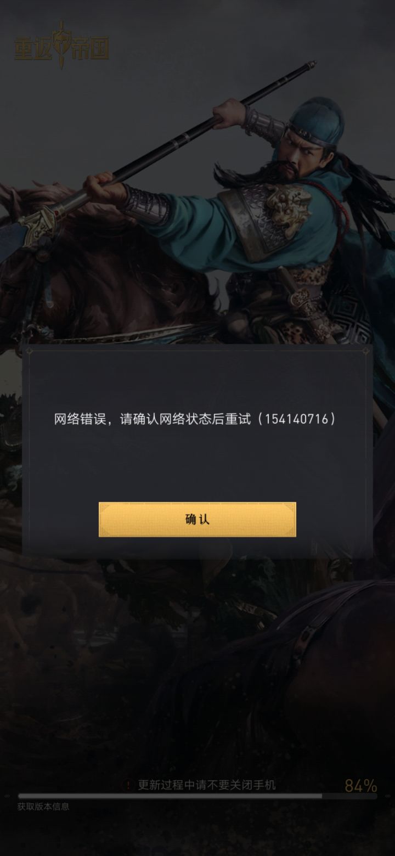Tap the 获取版本信息 status text
Screen dimensions: 395x856
point(43,807)
